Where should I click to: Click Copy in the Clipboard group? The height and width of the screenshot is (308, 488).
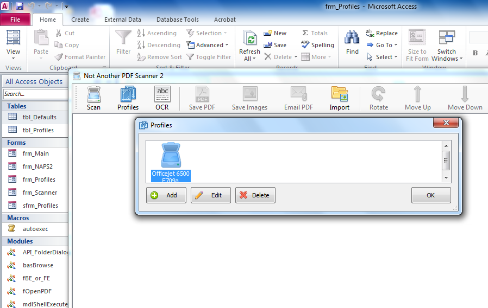(x=67, y=45)
